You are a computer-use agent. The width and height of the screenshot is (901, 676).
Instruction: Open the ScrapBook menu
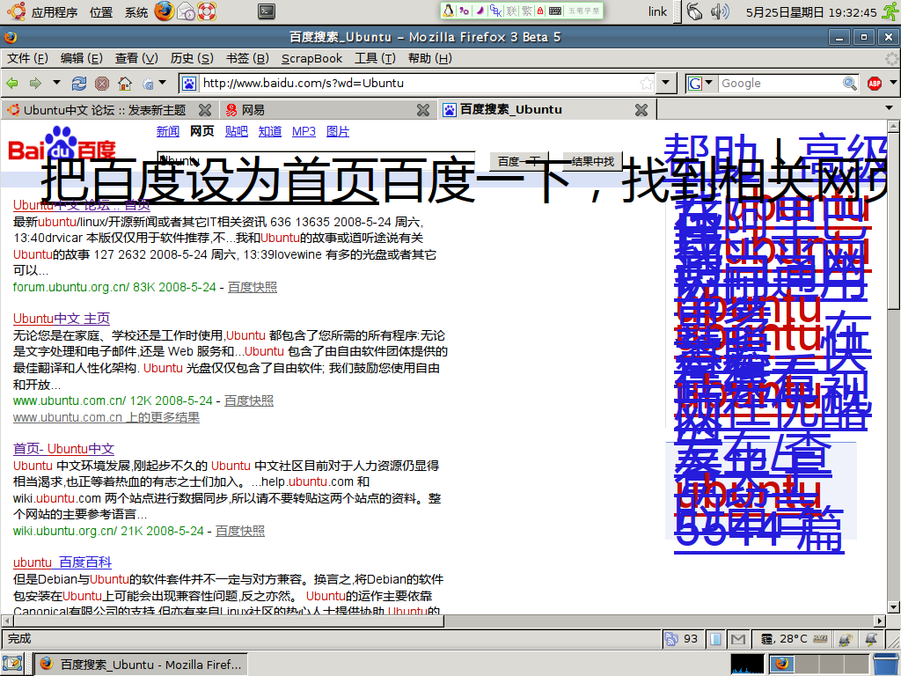click(311, 58)
